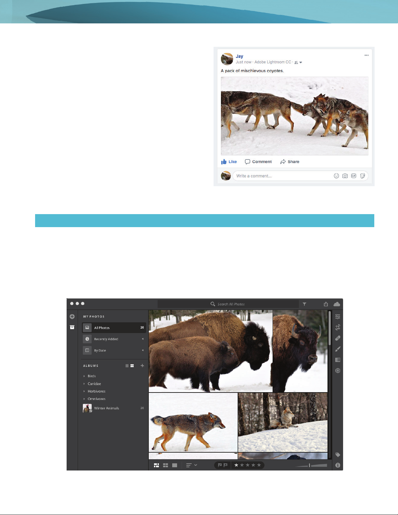Select the horned bison closeup thumbnail
Image resolution: width=398 pixels, height=515 pixels.
tap(300, 351)
